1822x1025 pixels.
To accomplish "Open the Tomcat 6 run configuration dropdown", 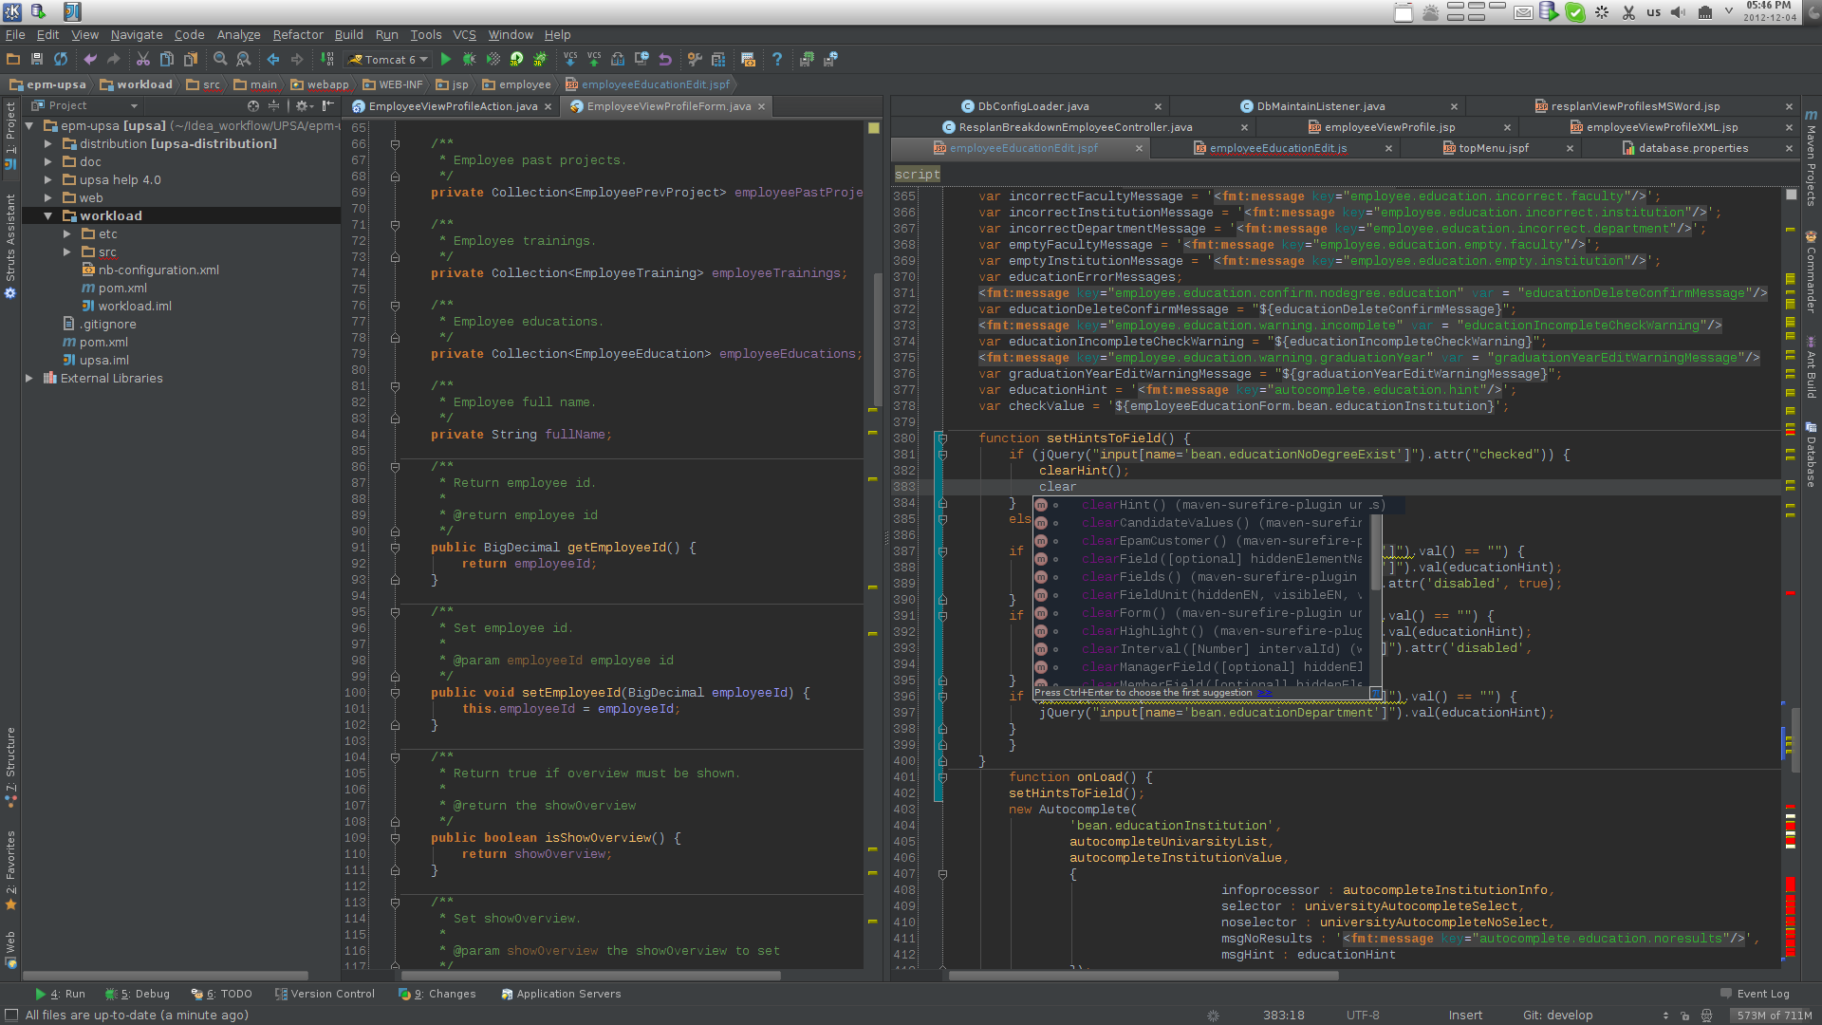I will point(423,59).
